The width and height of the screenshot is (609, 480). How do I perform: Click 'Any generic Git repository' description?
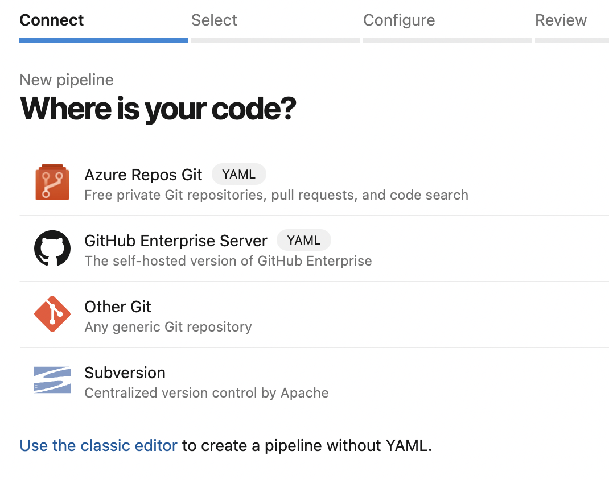coord(168,327)
